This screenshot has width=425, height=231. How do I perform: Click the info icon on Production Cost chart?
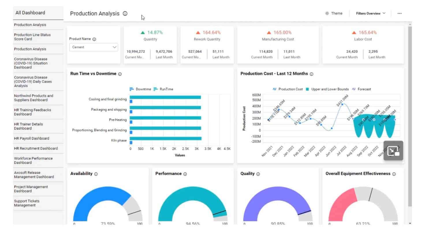311,74
